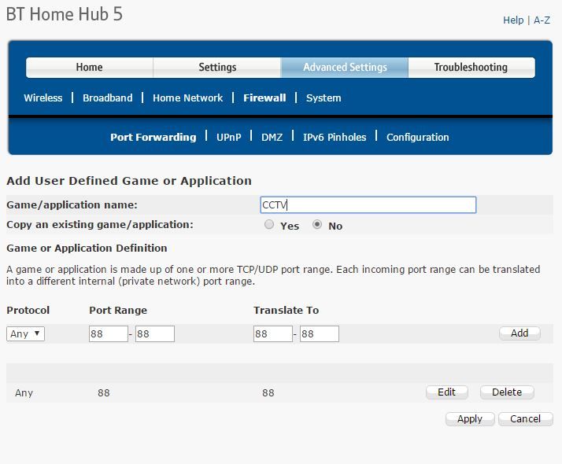Click the Protocol column header
This screenshot has width=562, height=464.
[x=28, y=310]
